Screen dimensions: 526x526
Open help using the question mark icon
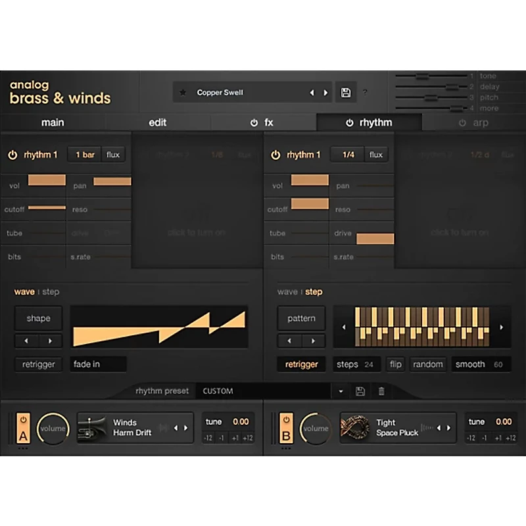click(x=365, y=93)
